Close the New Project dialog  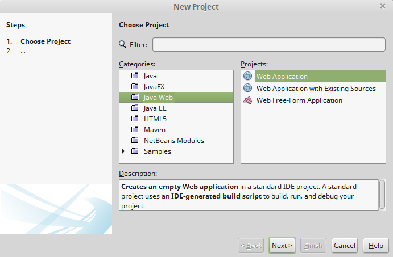(383, 6)
